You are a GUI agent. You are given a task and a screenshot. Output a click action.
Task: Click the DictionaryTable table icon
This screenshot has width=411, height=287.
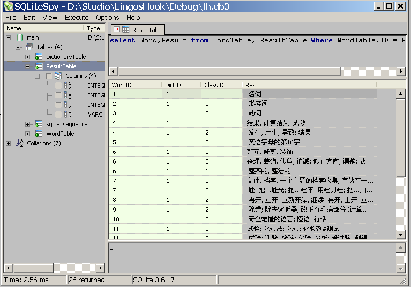(x=39, y=57)
